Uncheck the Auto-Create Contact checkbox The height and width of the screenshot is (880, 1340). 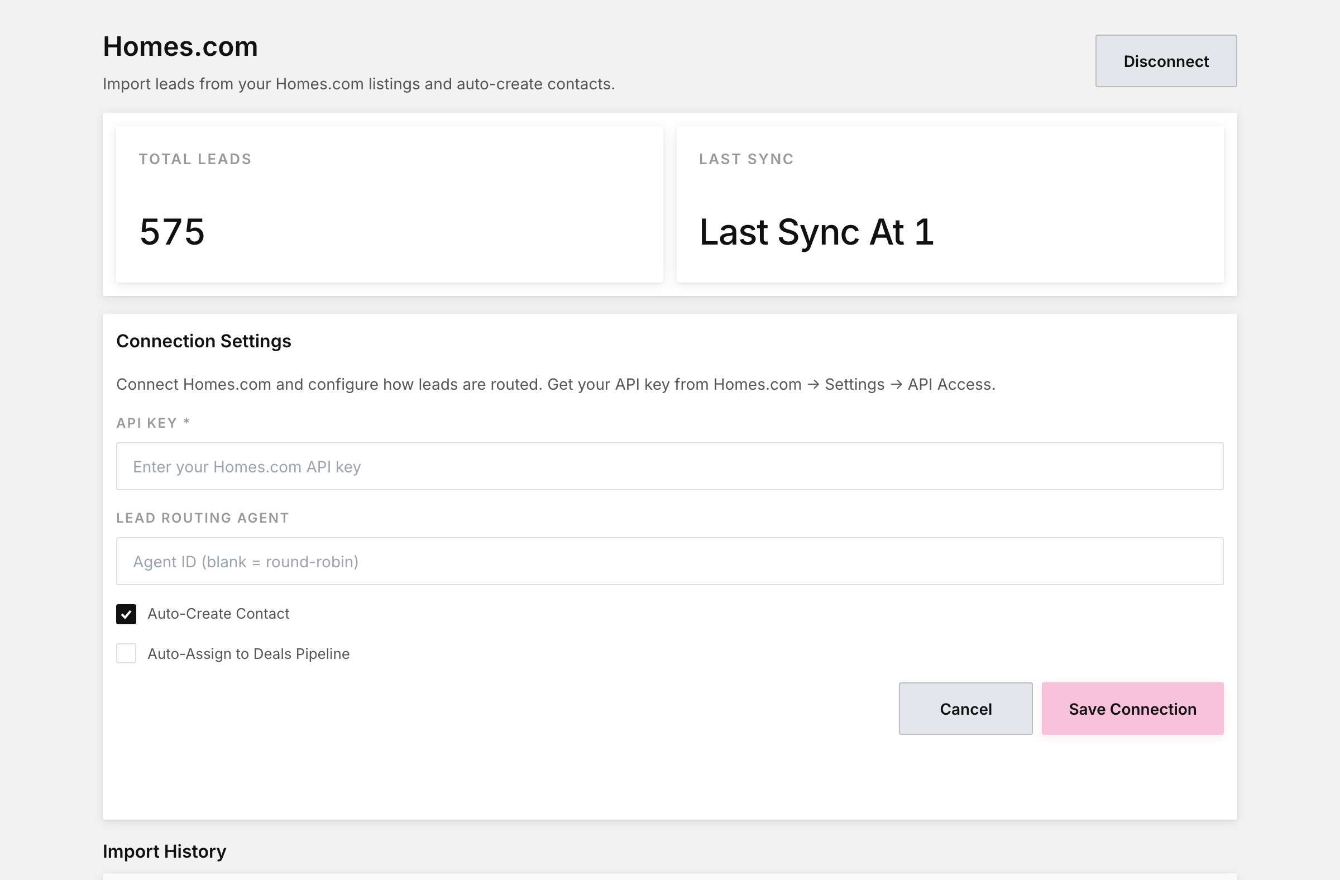click(126, 614)
